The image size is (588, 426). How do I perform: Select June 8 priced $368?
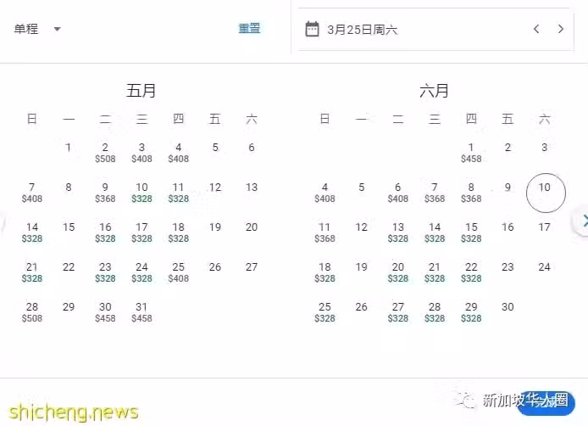pyautogui.click(x=471, y=193)
